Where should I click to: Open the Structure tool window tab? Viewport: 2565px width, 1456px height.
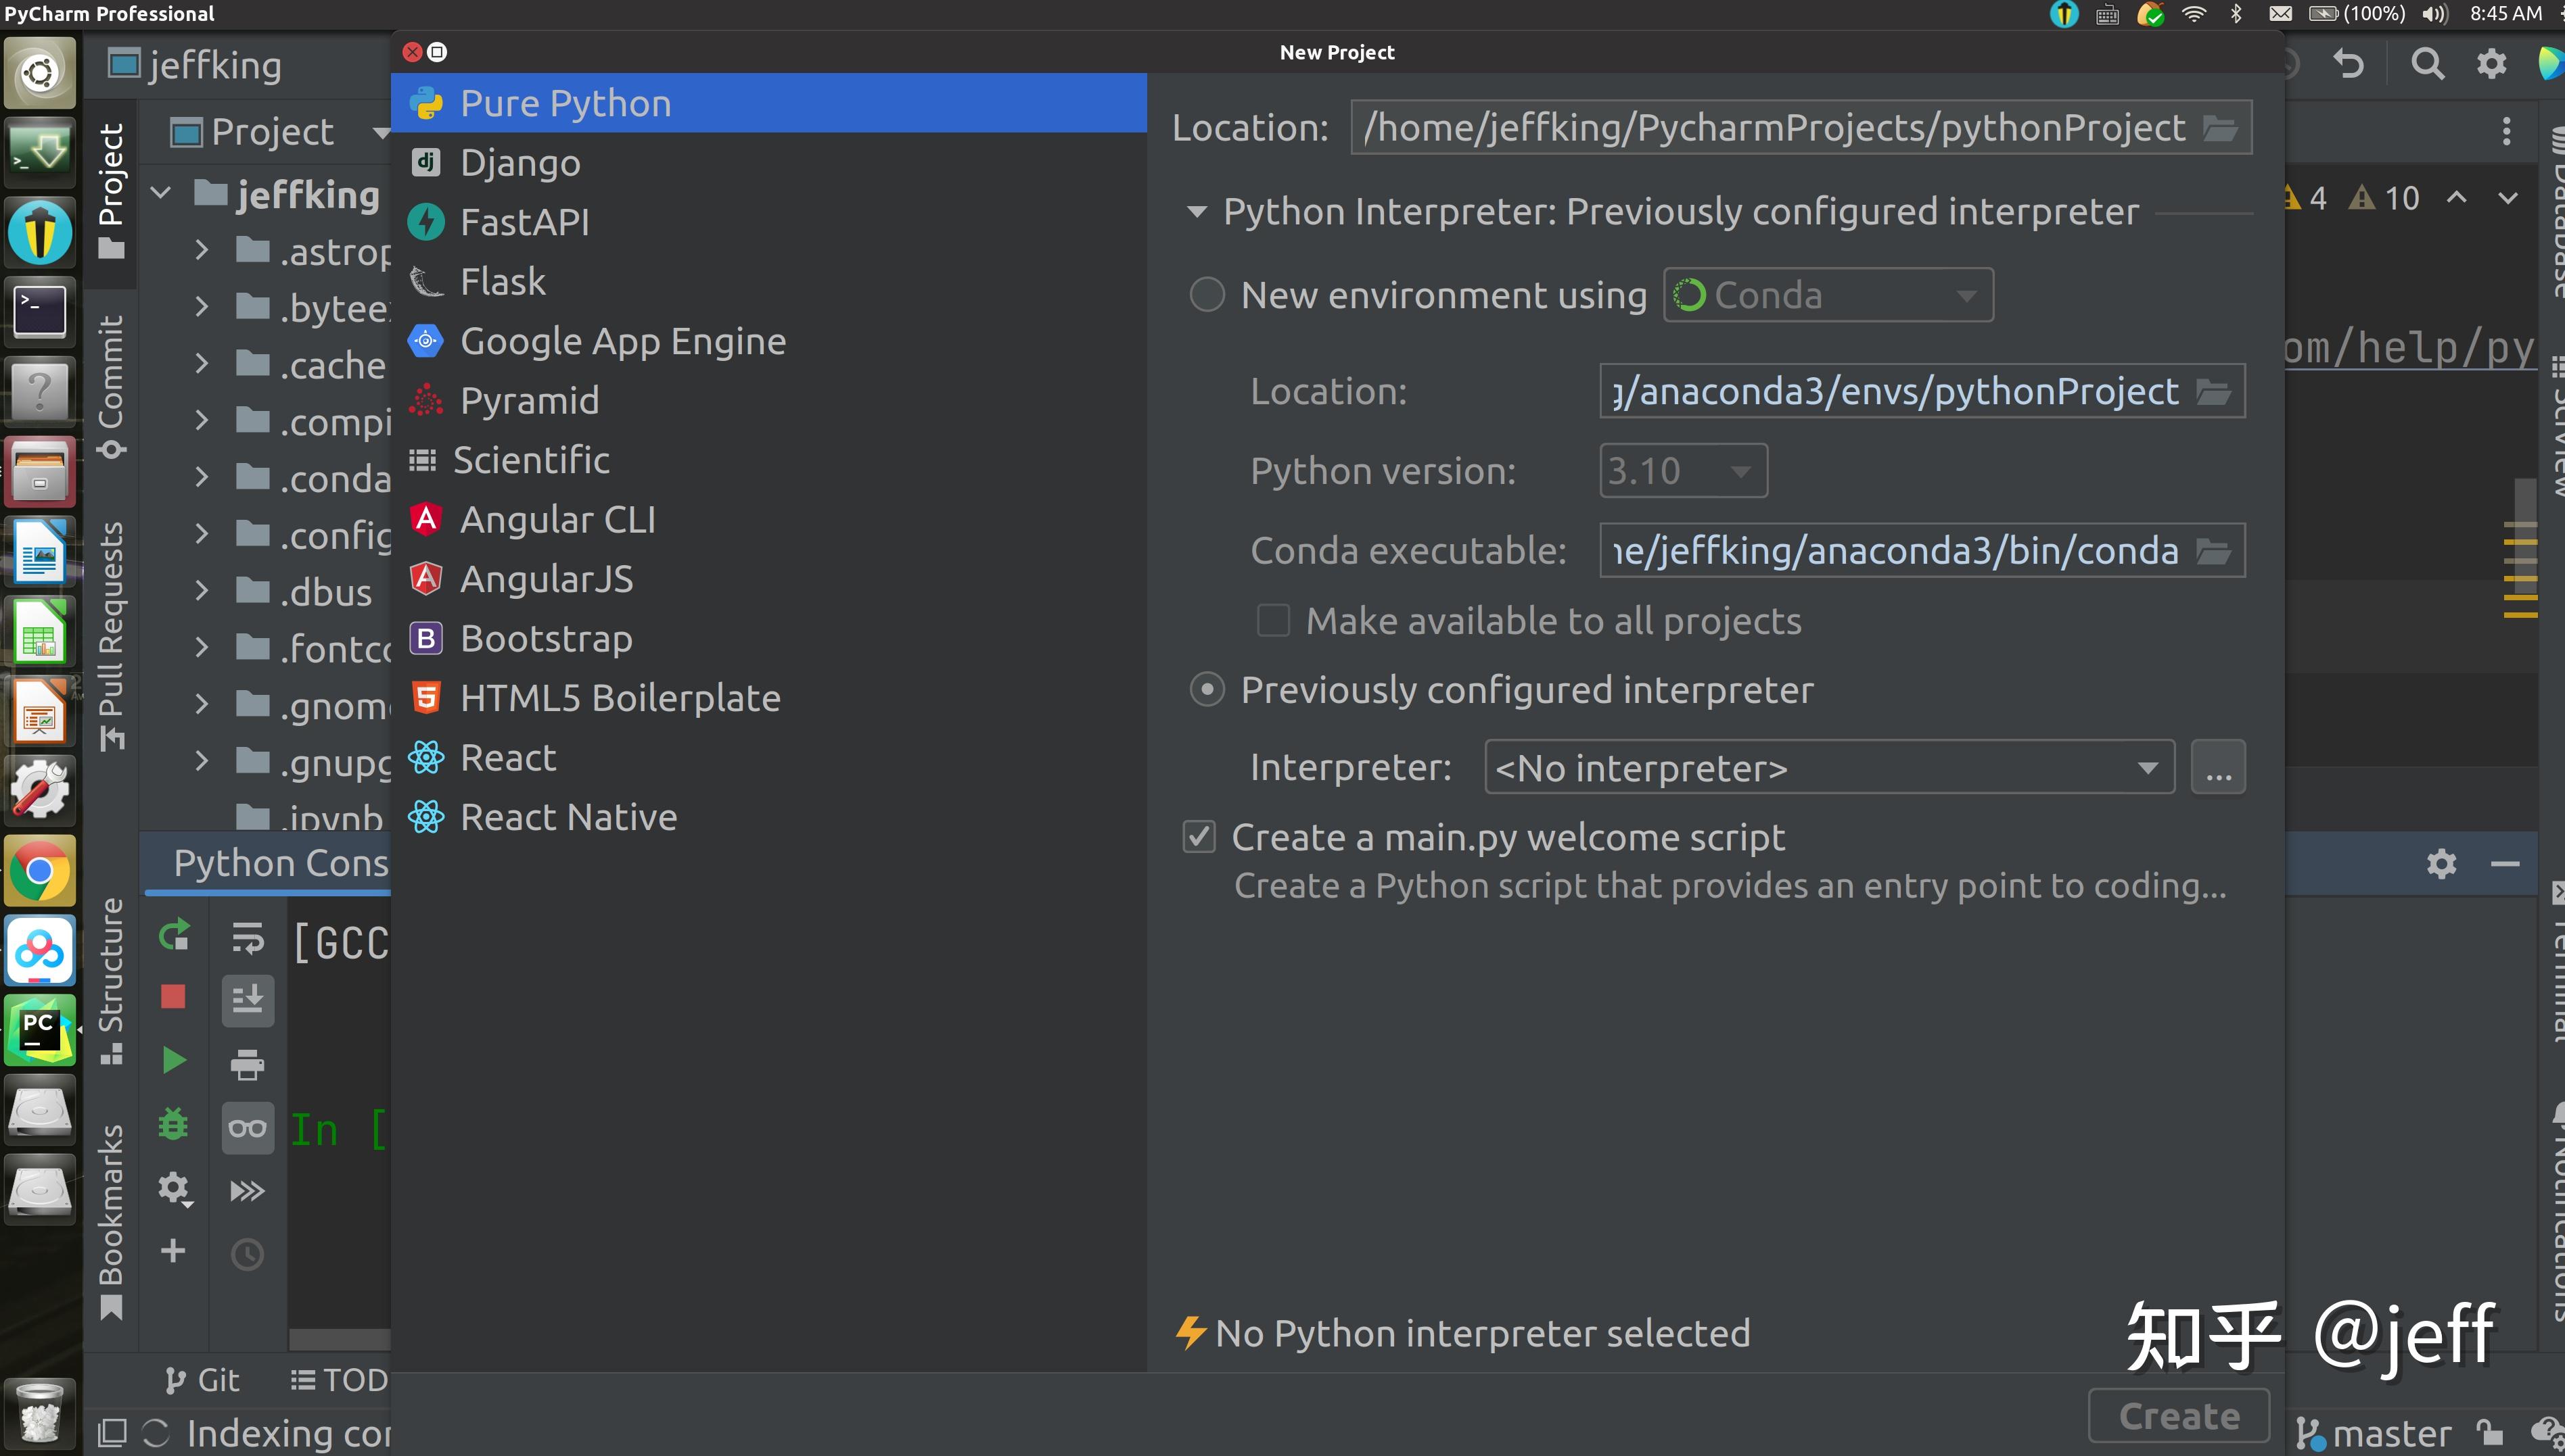point(111,980)
